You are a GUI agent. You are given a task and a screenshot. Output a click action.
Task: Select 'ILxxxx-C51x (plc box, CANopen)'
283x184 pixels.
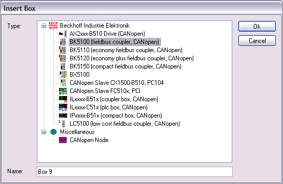point(109,107)
